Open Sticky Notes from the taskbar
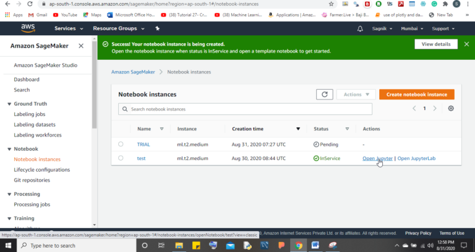The width and height of the screenshot is (475, 252). click(x=196, y=245)
